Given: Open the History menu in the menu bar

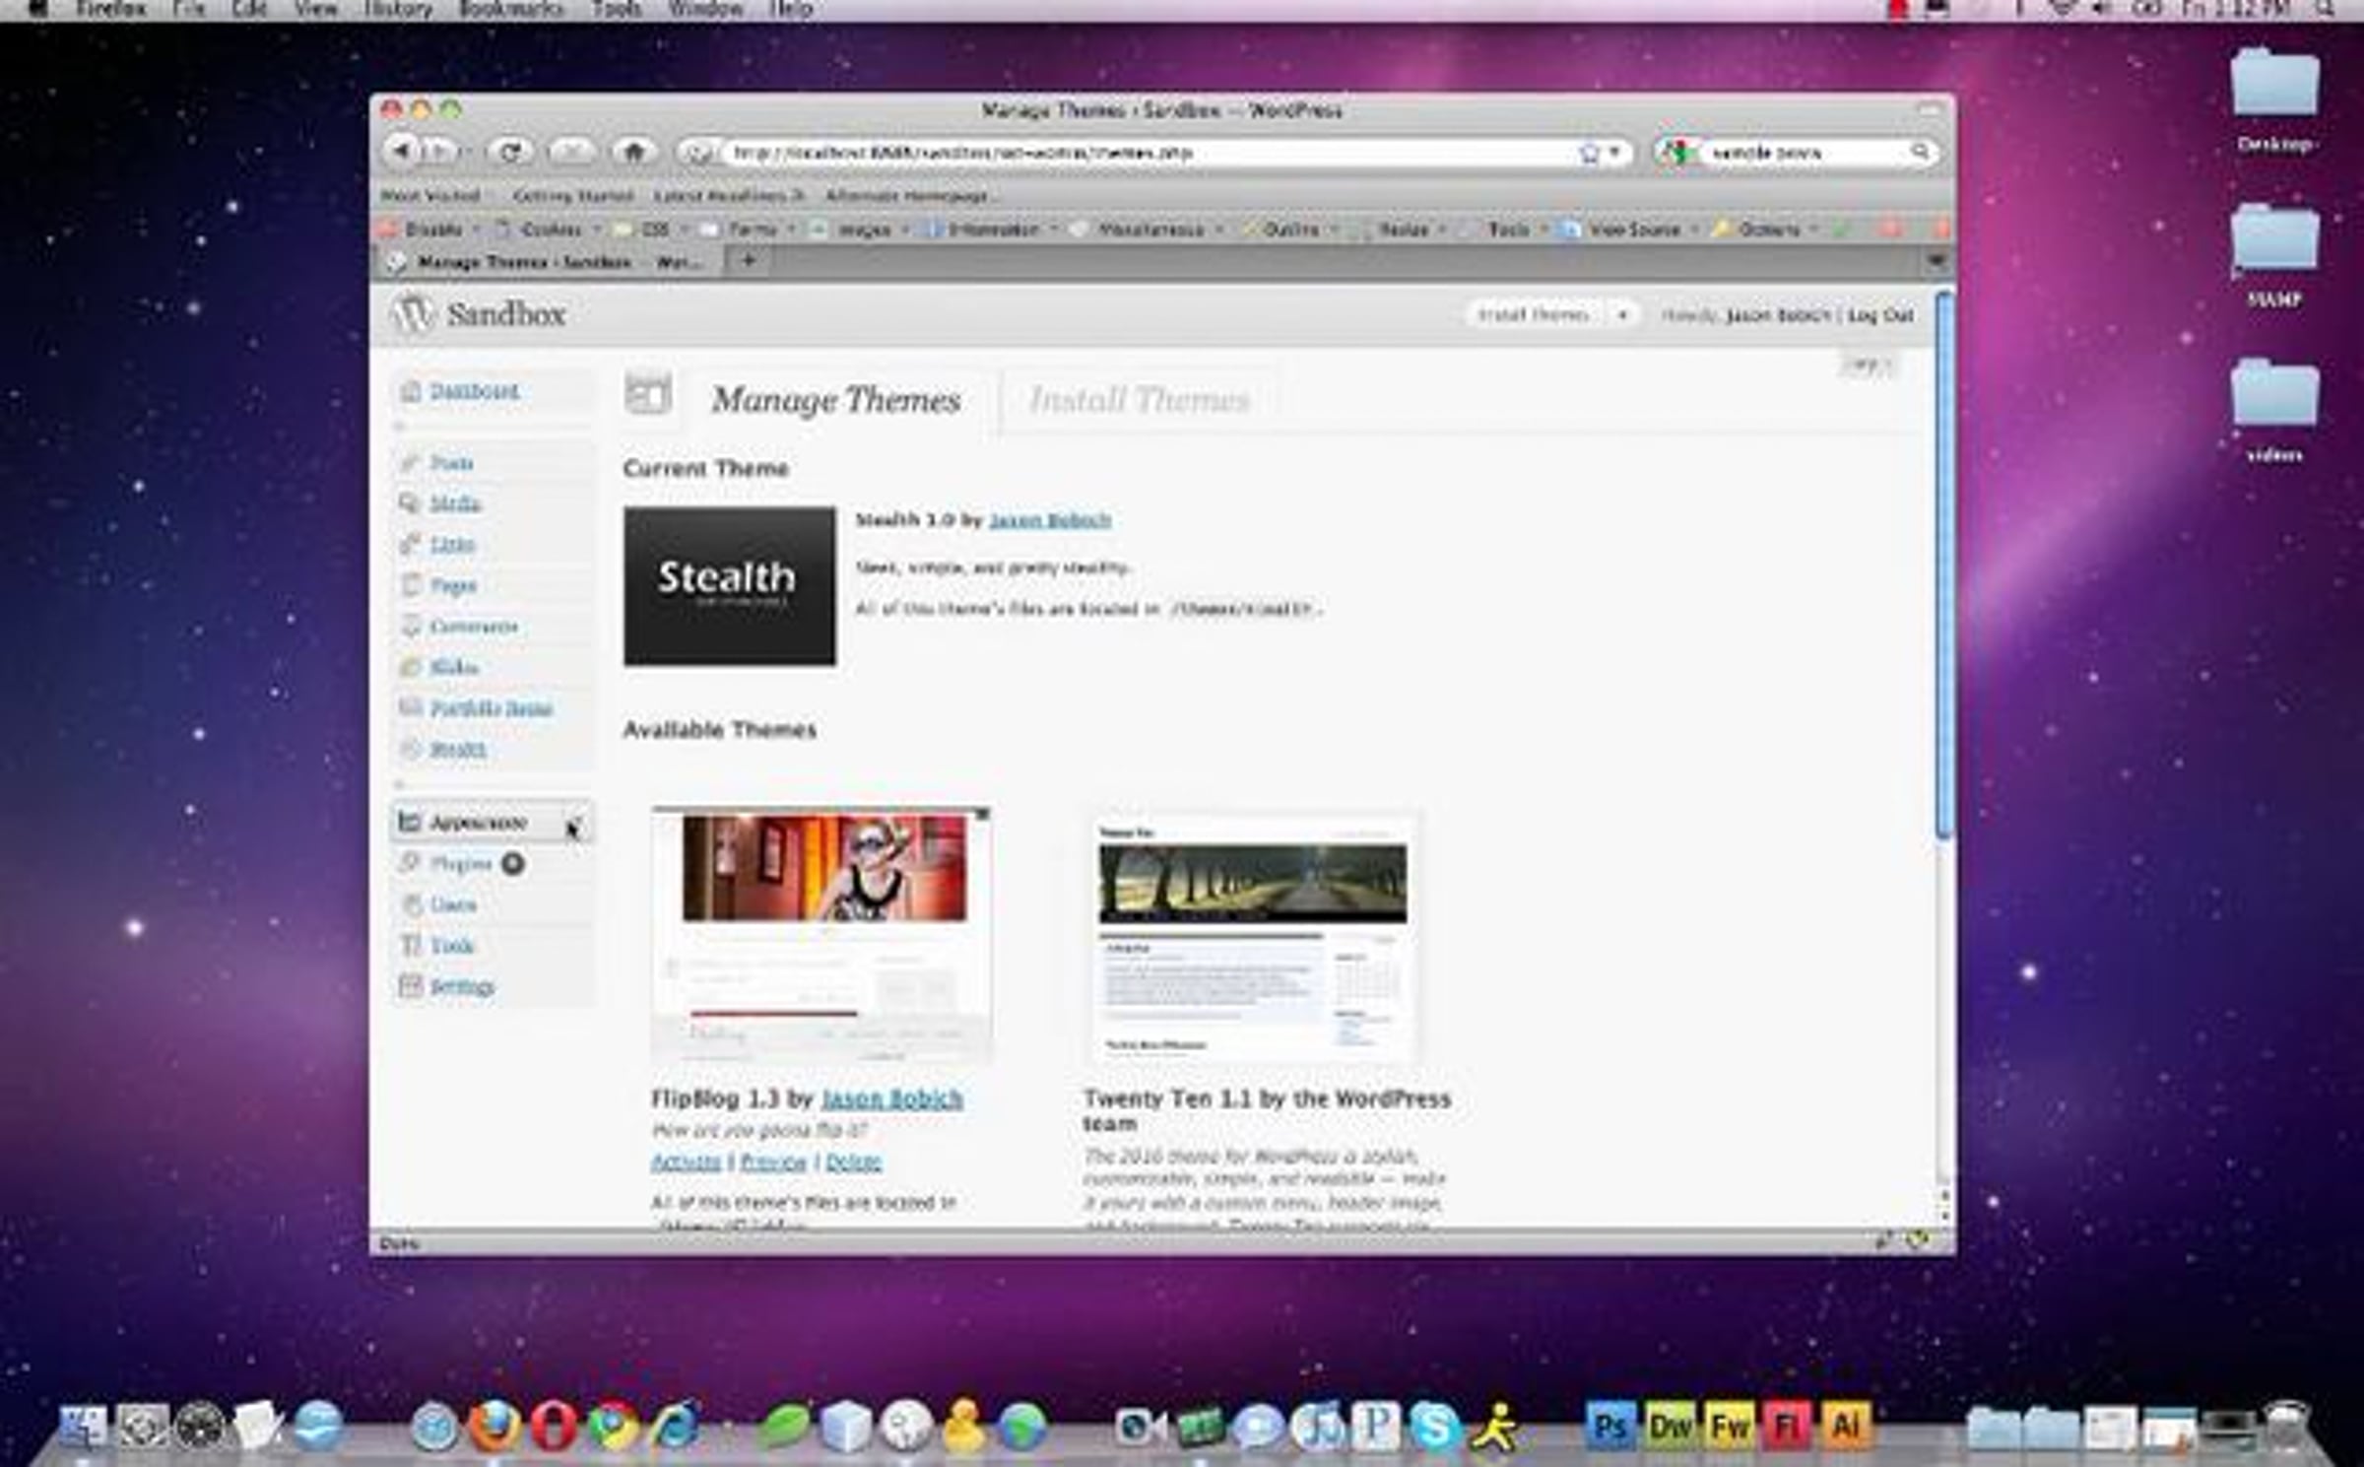Looking at the screenshot, I should 397,10.
